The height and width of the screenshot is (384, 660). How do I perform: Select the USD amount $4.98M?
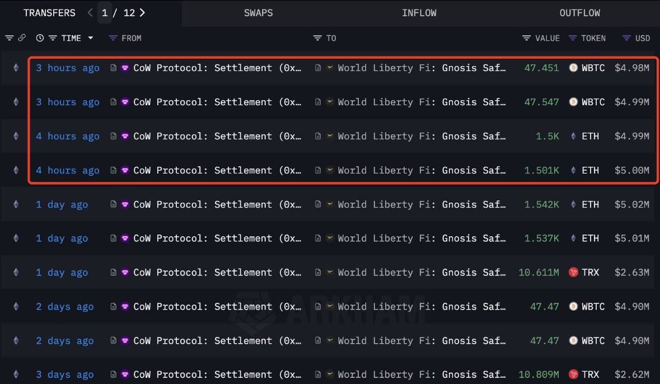tap(632, 68)
